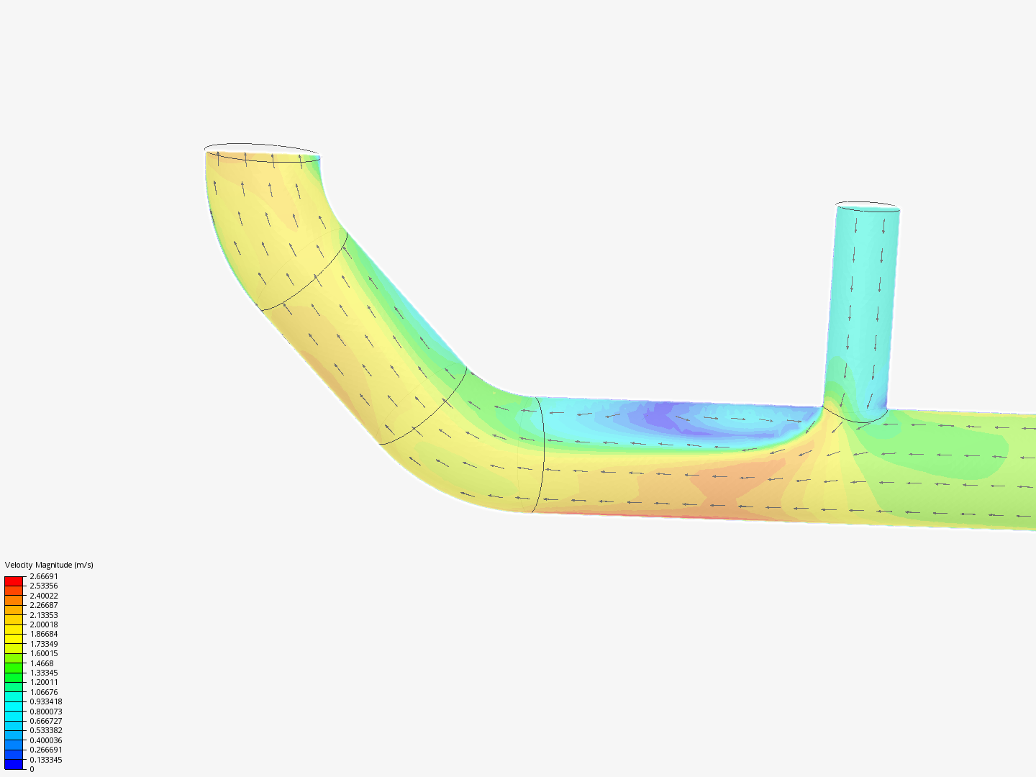
Task: Click the swatch between 2.00018 and 1.86684
Action: 14,630
